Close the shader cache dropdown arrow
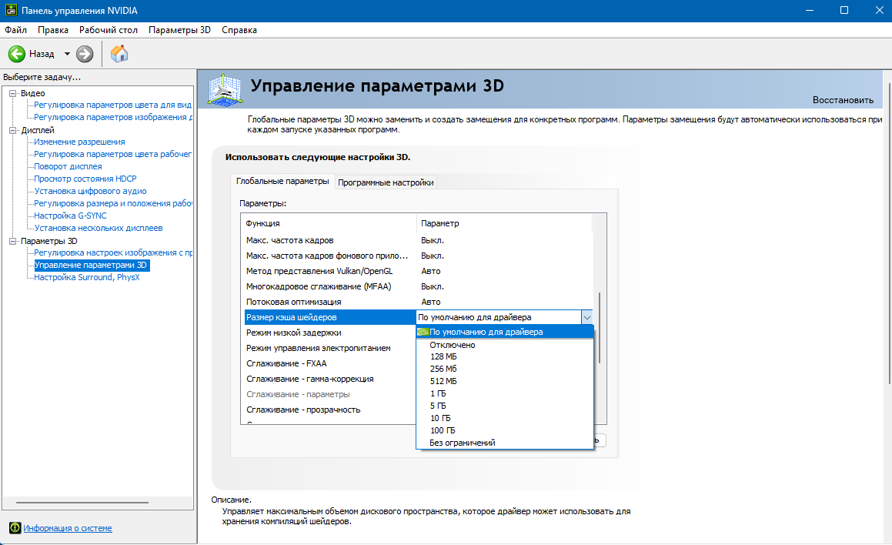 tap(586, 317)
